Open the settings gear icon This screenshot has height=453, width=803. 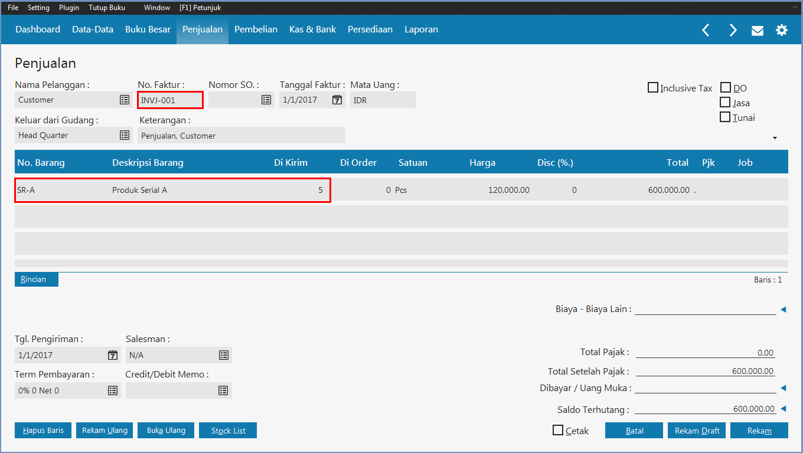(782, 30)
